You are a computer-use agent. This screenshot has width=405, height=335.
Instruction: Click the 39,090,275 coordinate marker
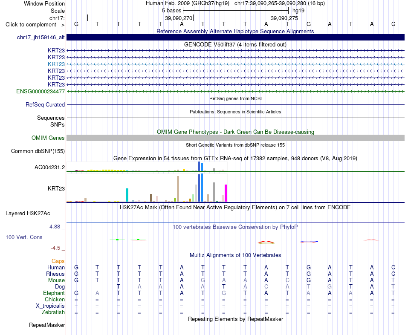(284, 18)
